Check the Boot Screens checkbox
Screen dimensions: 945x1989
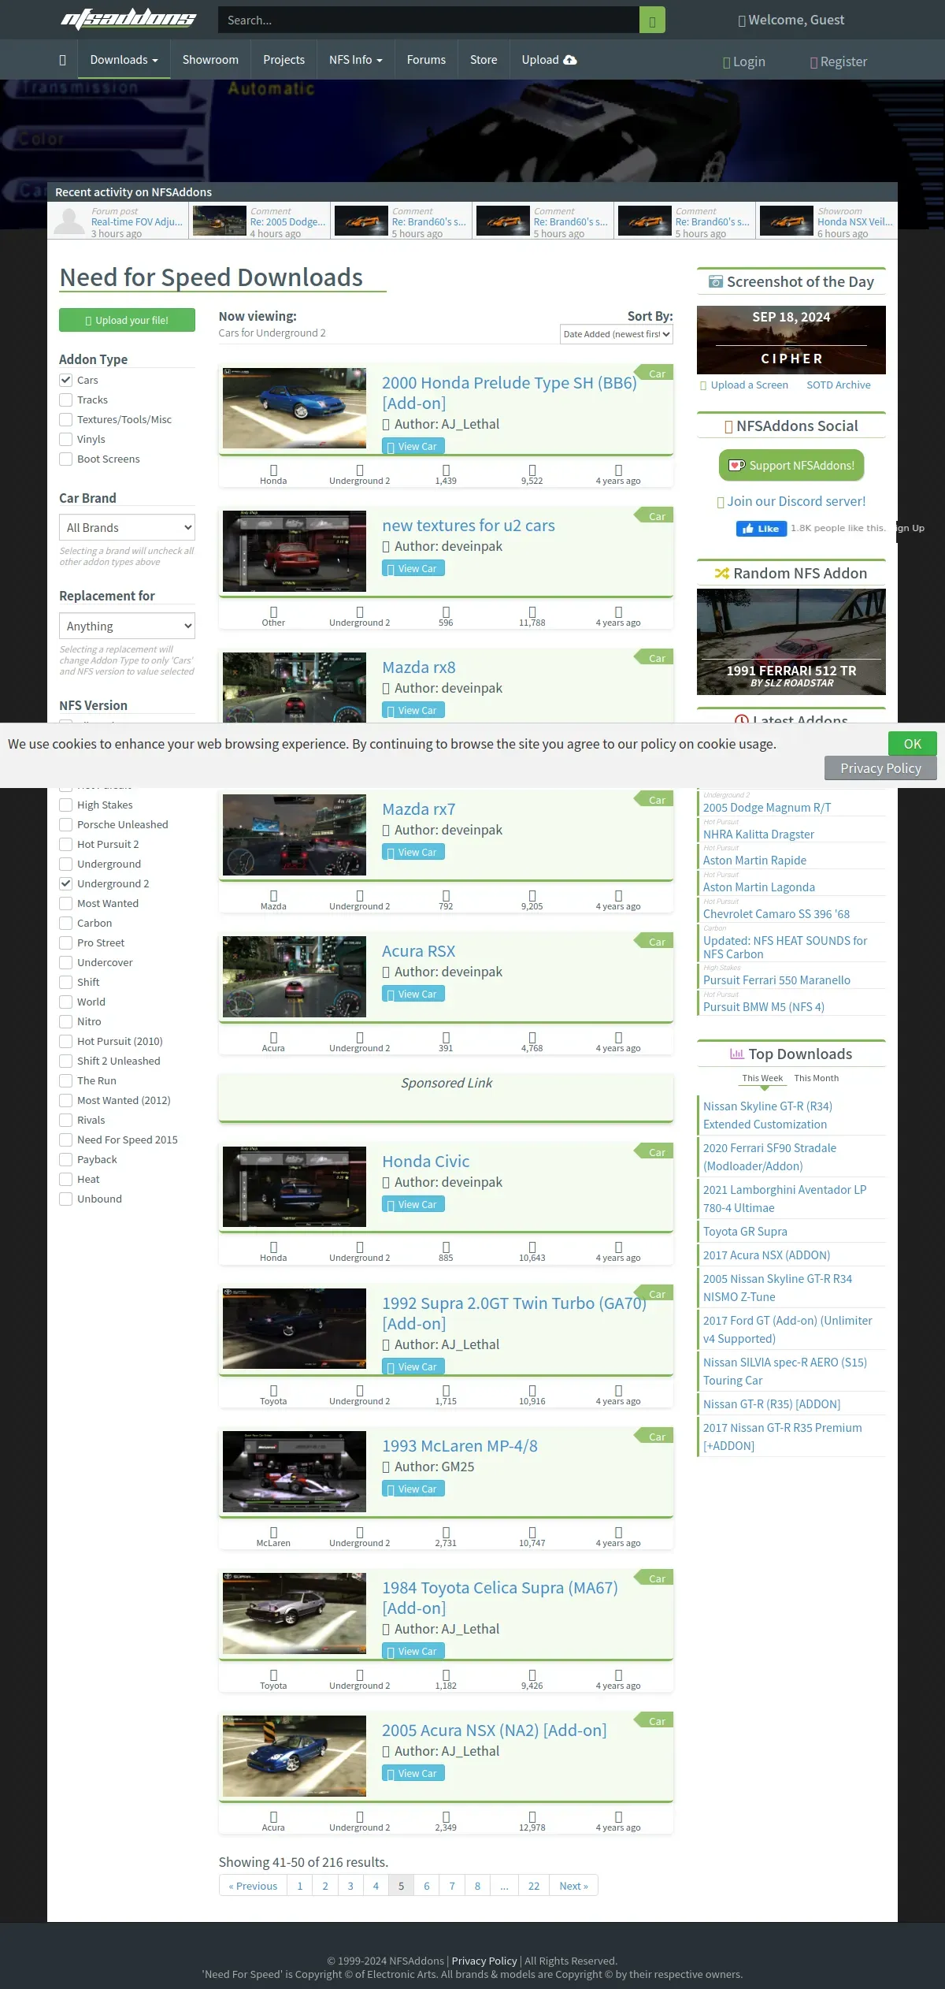tap(66, 459)
